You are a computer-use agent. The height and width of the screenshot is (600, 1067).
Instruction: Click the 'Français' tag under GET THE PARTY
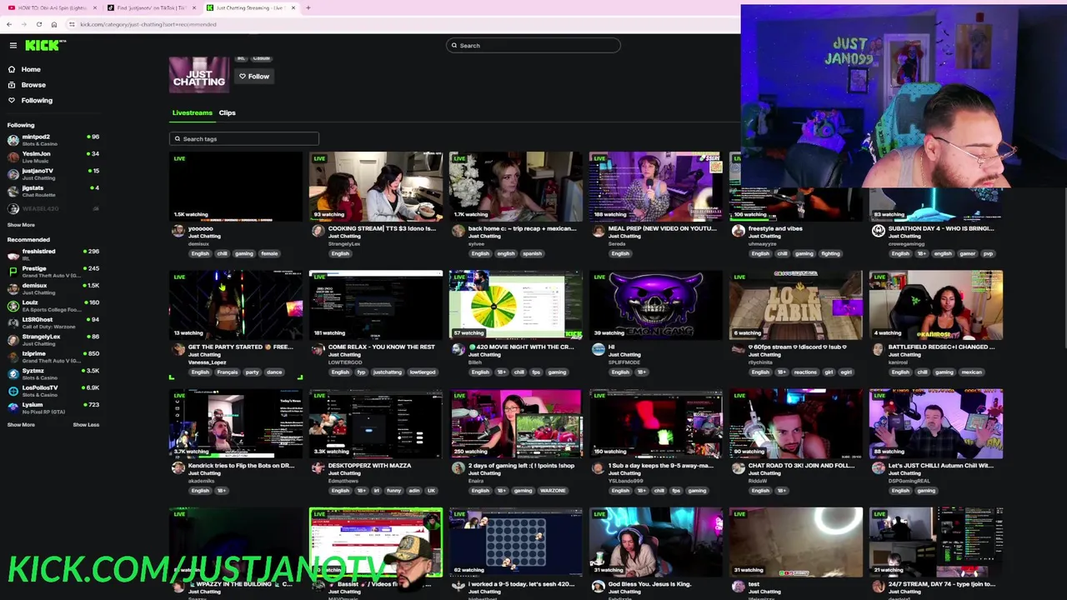(x=228, y=372)
